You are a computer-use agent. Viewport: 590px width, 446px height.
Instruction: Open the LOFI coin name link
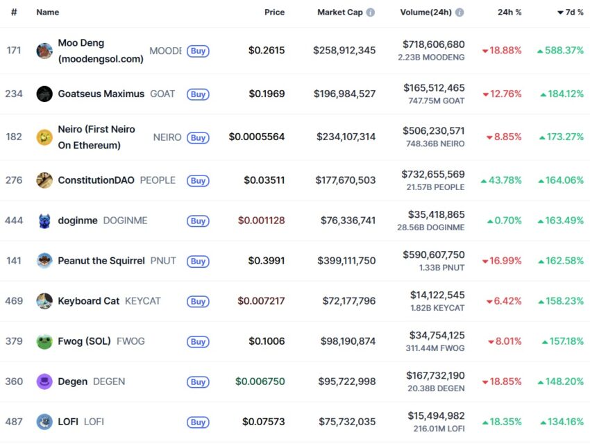(x=68, y=422)
